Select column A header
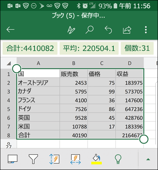158x170 pixels. (x=38, y=63)
